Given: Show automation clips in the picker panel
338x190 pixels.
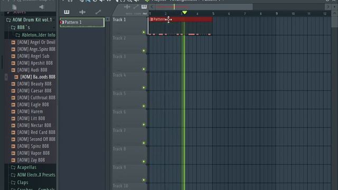Looking at the screenshot, I should click(x=98, y=12).
